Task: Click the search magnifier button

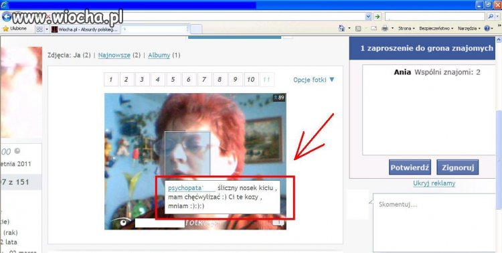Action: click(490, 17)
